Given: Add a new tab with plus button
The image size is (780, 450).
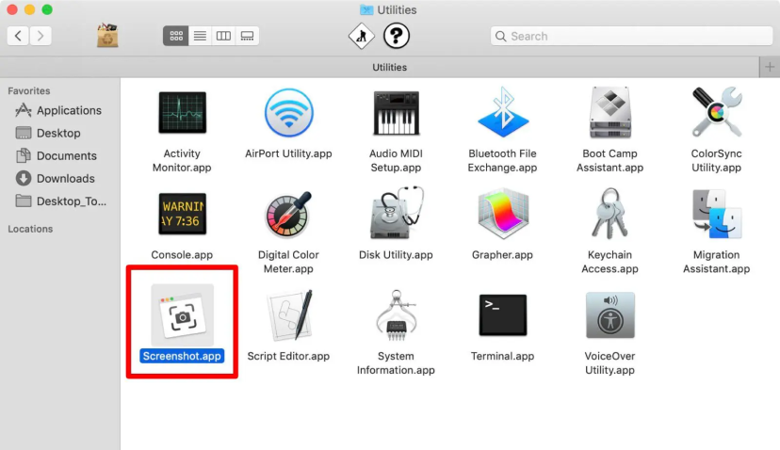Looking at the screenshot, I should pyautogui.click(x=770, y=67).
